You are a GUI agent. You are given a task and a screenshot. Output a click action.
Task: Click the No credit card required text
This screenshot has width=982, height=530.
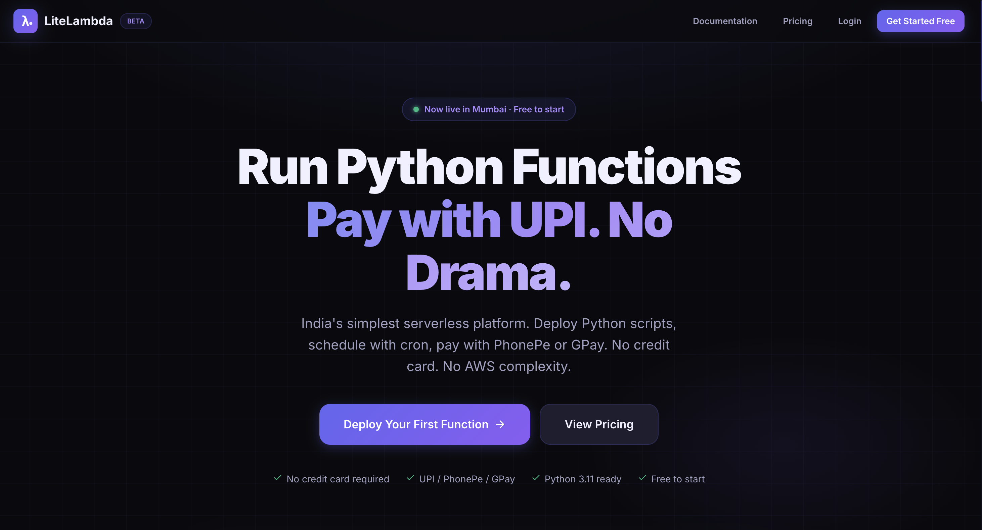pyautogui.click(x=338, y=479)
